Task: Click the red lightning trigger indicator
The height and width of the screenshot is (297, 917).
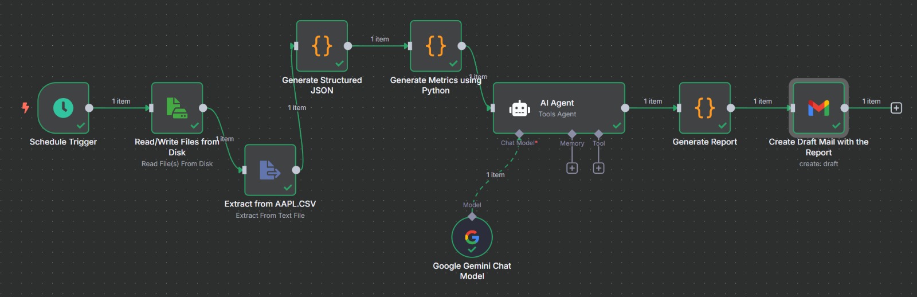Action: point(25,107)
